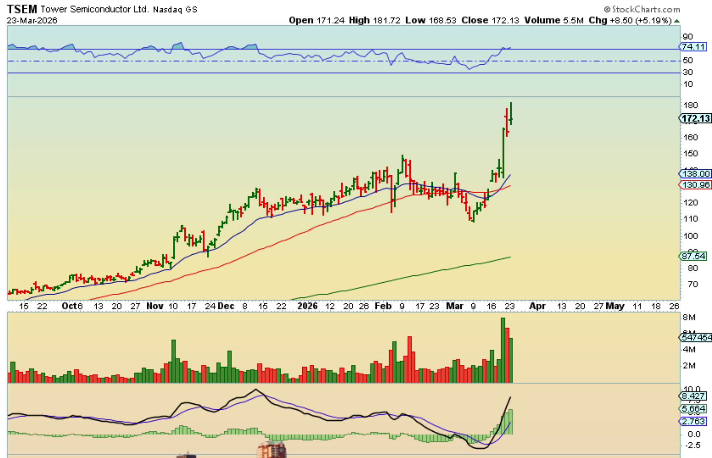Image resolution: width=712 pixels, height=458 pixels.
Task: Select the 2026 year label on the date axis
Action: coord(307,306)
